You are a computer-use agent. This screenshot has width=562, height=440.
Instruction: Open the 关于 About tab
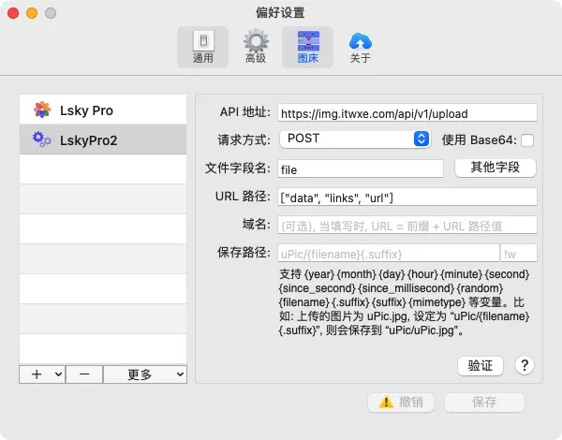[361, 48]
